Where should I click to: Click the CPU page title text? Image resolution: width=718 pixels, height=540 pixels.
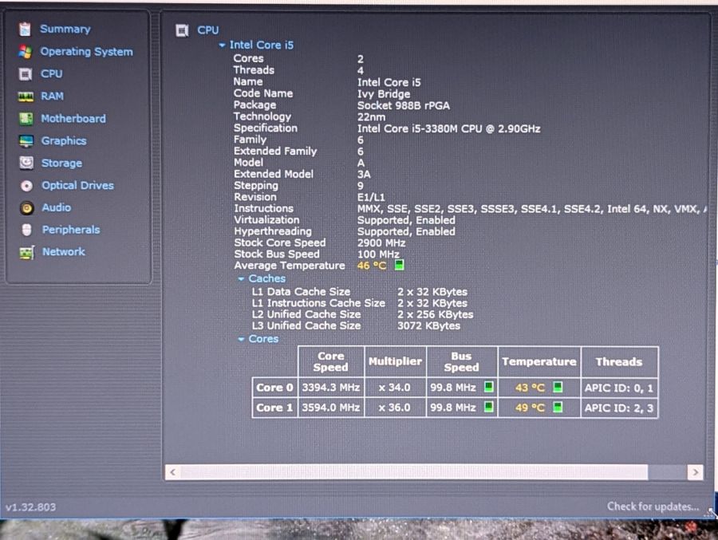coord(208,30)
